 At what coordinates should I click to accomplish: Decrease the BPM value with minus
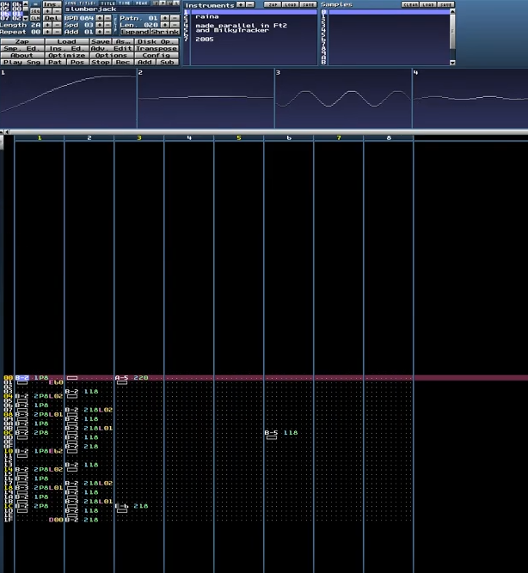(107, 18)
